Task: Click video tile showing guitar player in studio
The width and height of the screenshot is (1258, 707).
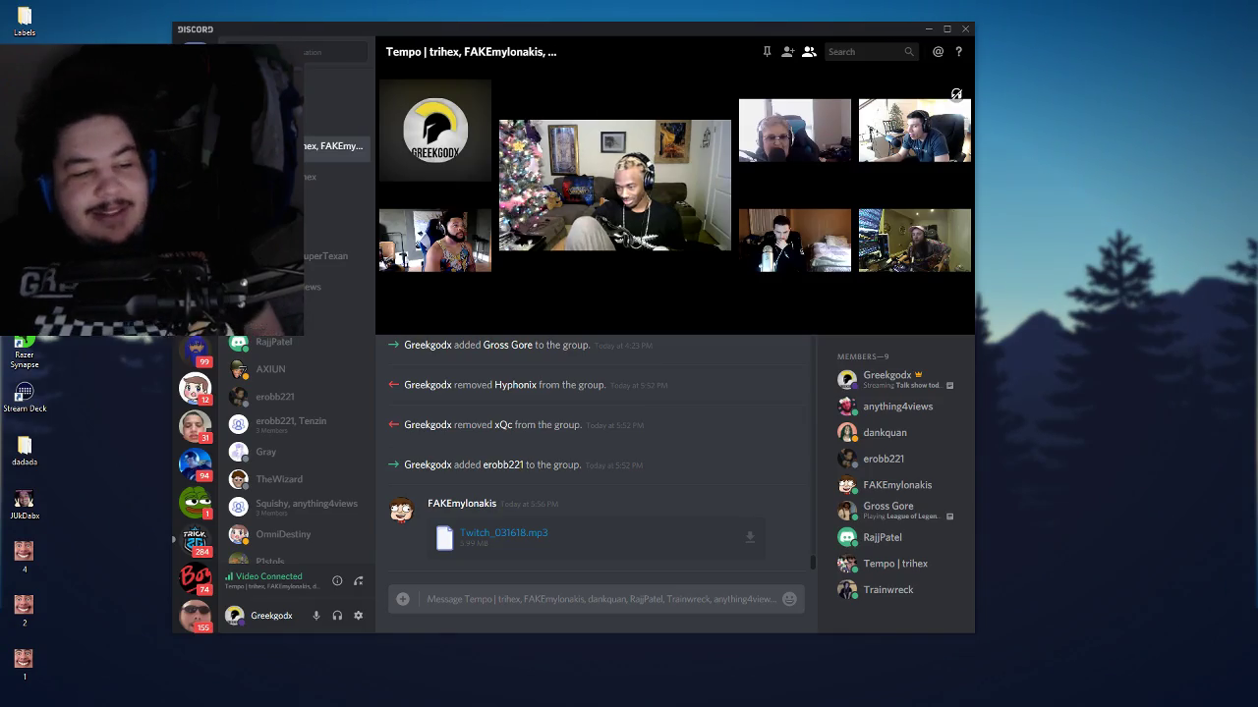Action: point(915,241)
